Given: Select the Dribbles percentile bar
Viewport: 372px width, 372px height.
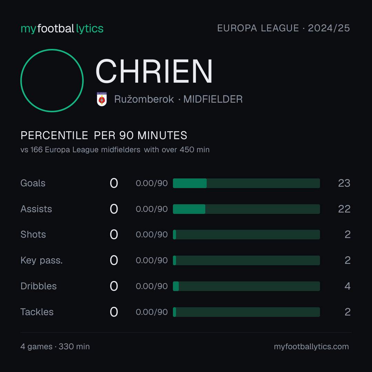Looking at the screenshot, I should tap(246, 286).
